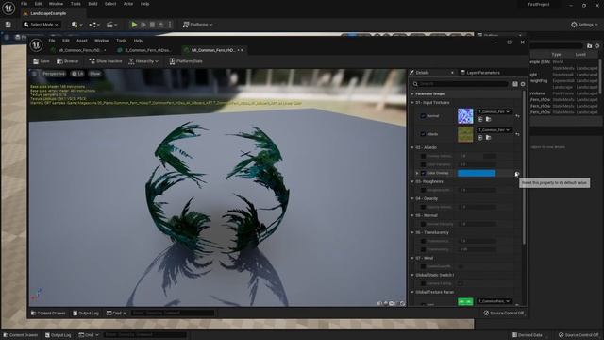Screen dimensions: 604x340
Task: Click the Show viewport button
Action: tap(94, 74)
